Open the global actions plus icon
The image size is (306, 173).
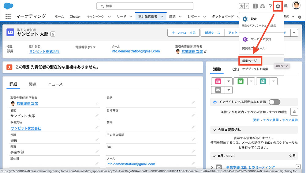(255, 6)
